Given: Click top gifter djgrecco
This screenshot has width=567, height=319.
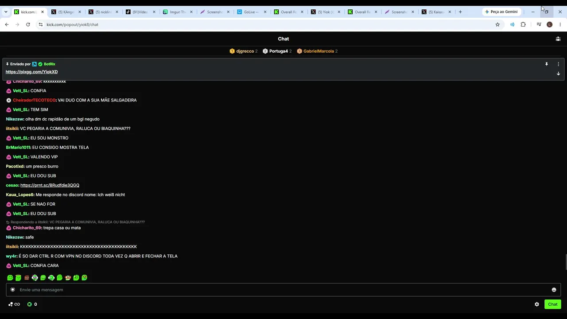Looking at the screenshot, I should [x=245, y=51].
